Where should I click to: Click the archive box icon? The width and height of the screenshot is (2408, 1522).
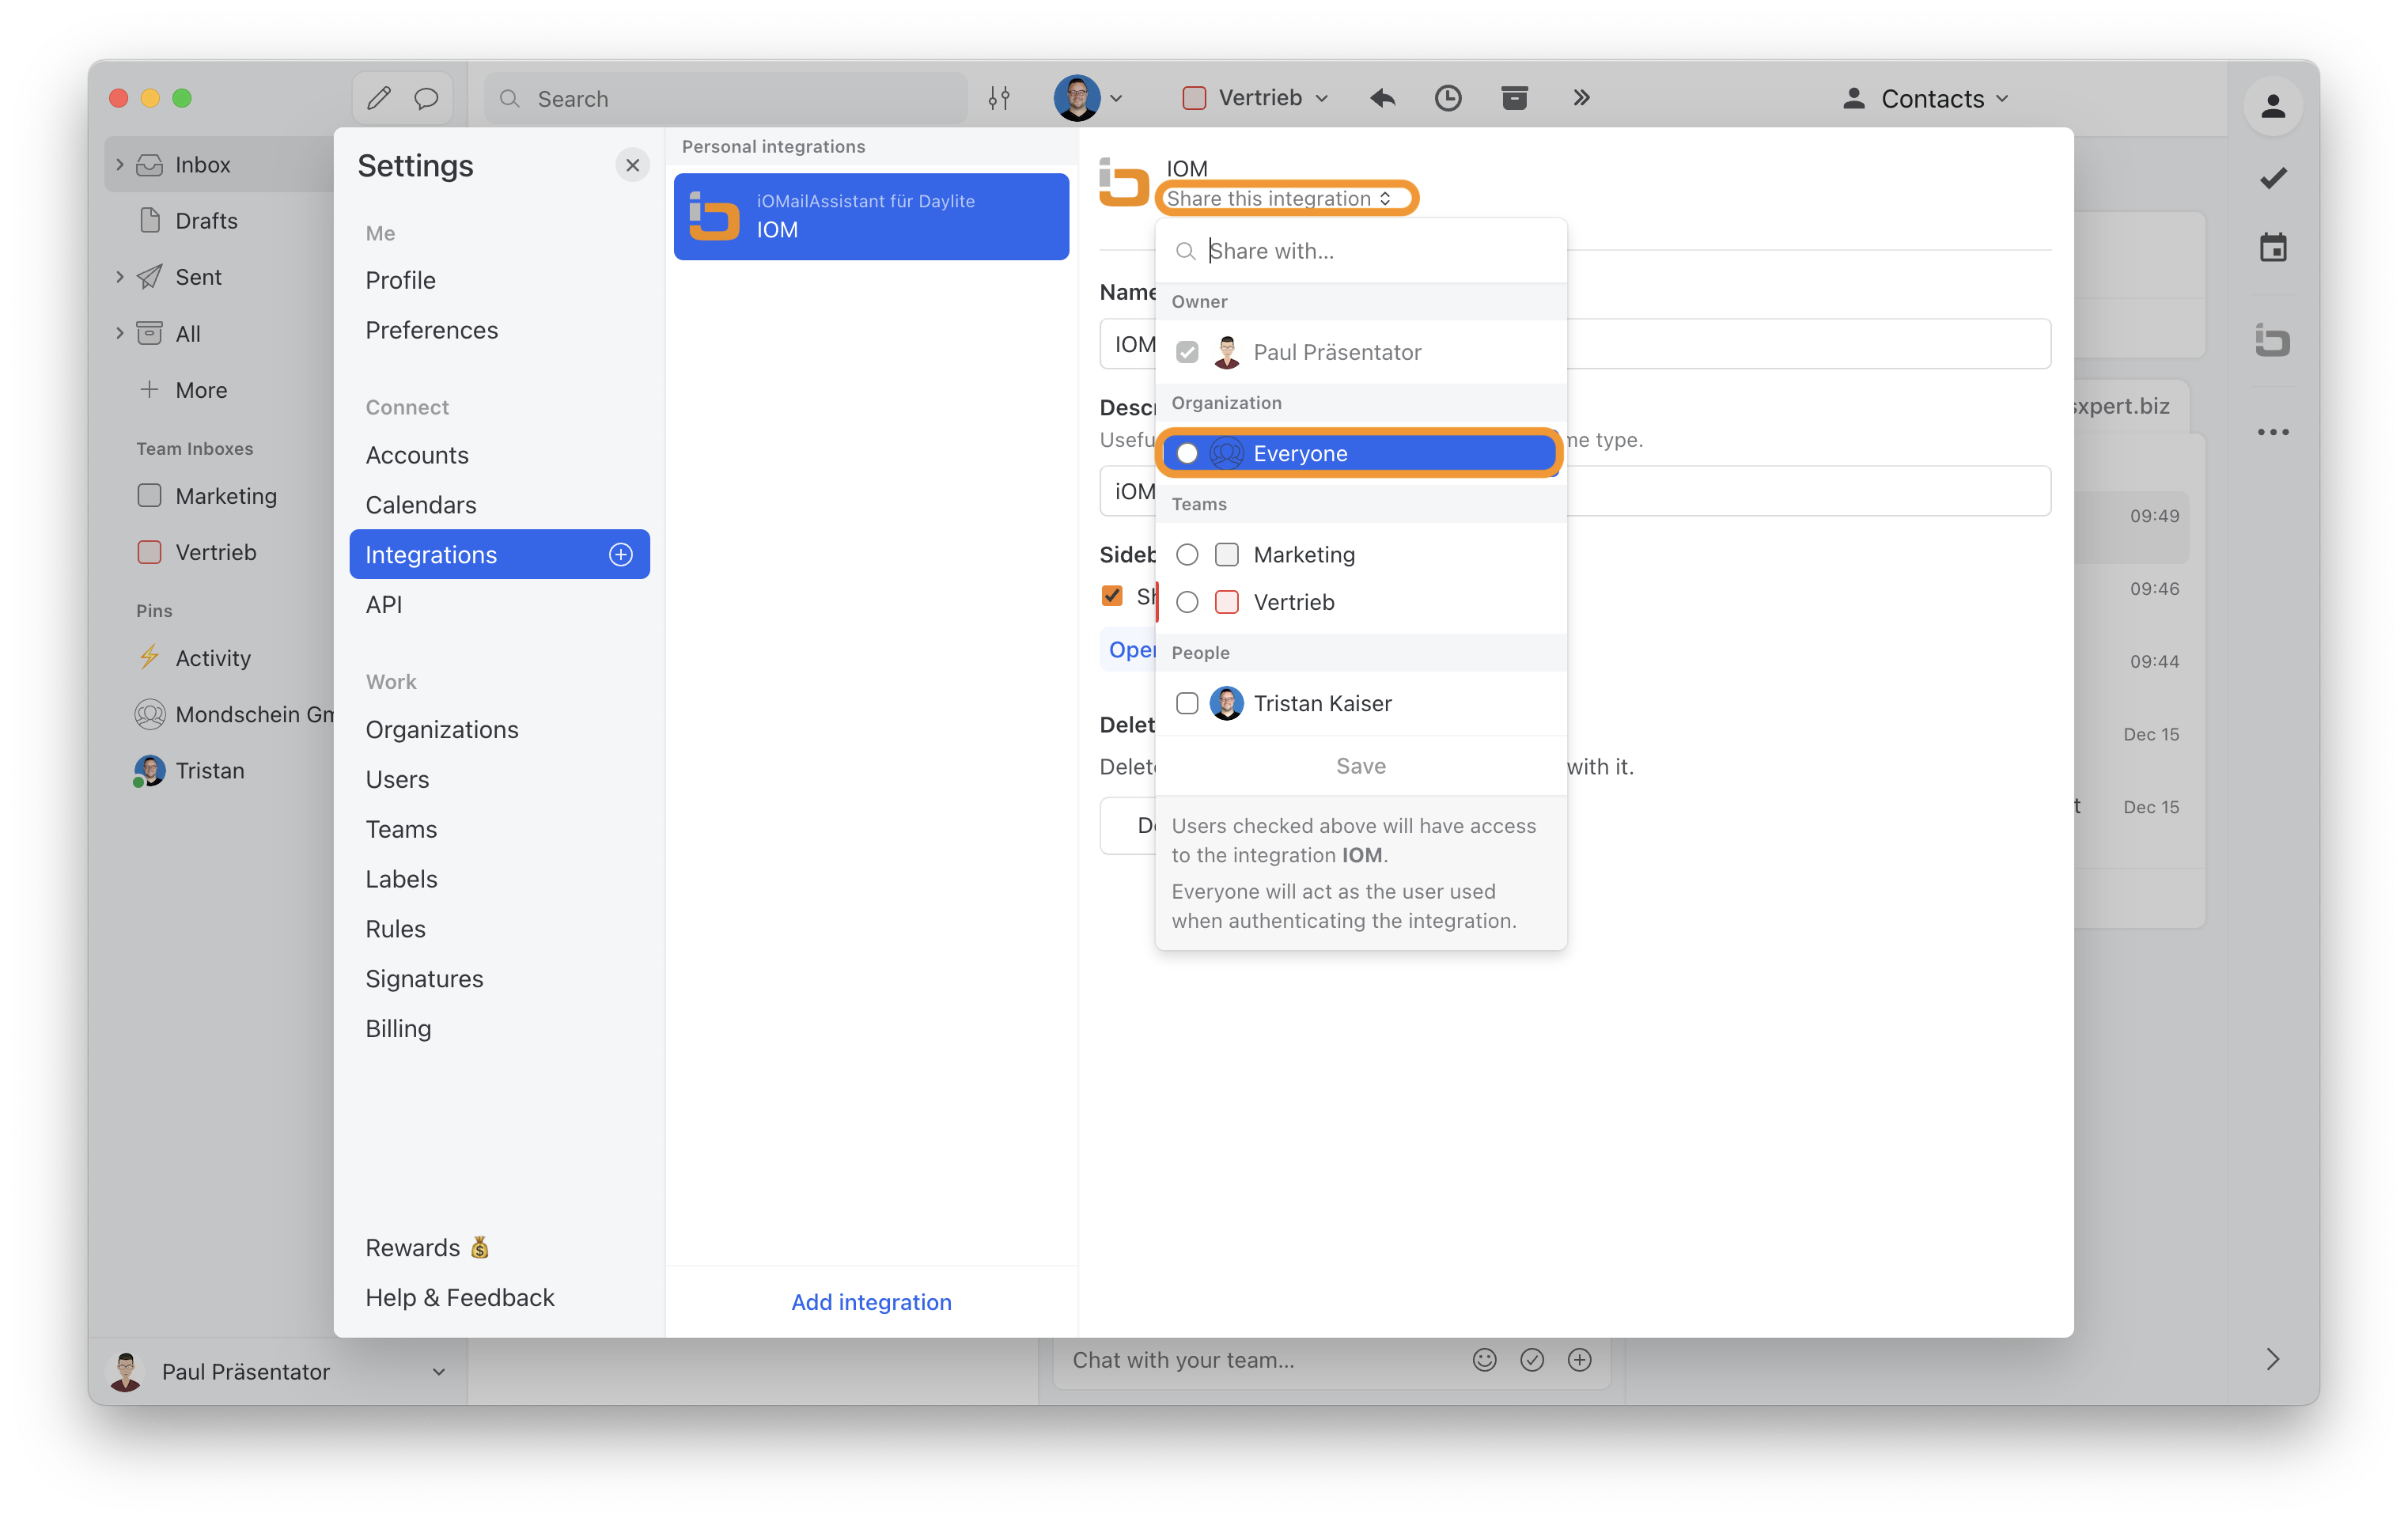[x=1515, y=98]
